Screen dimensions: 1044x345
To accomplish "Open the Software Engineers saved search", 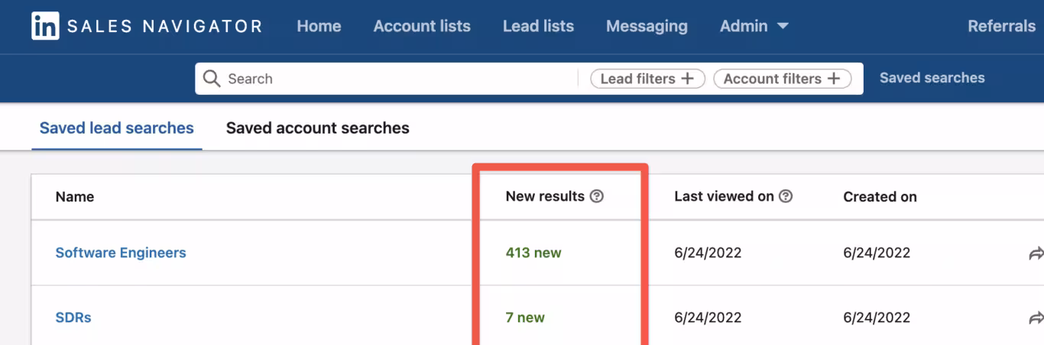I will pos(121,253).
